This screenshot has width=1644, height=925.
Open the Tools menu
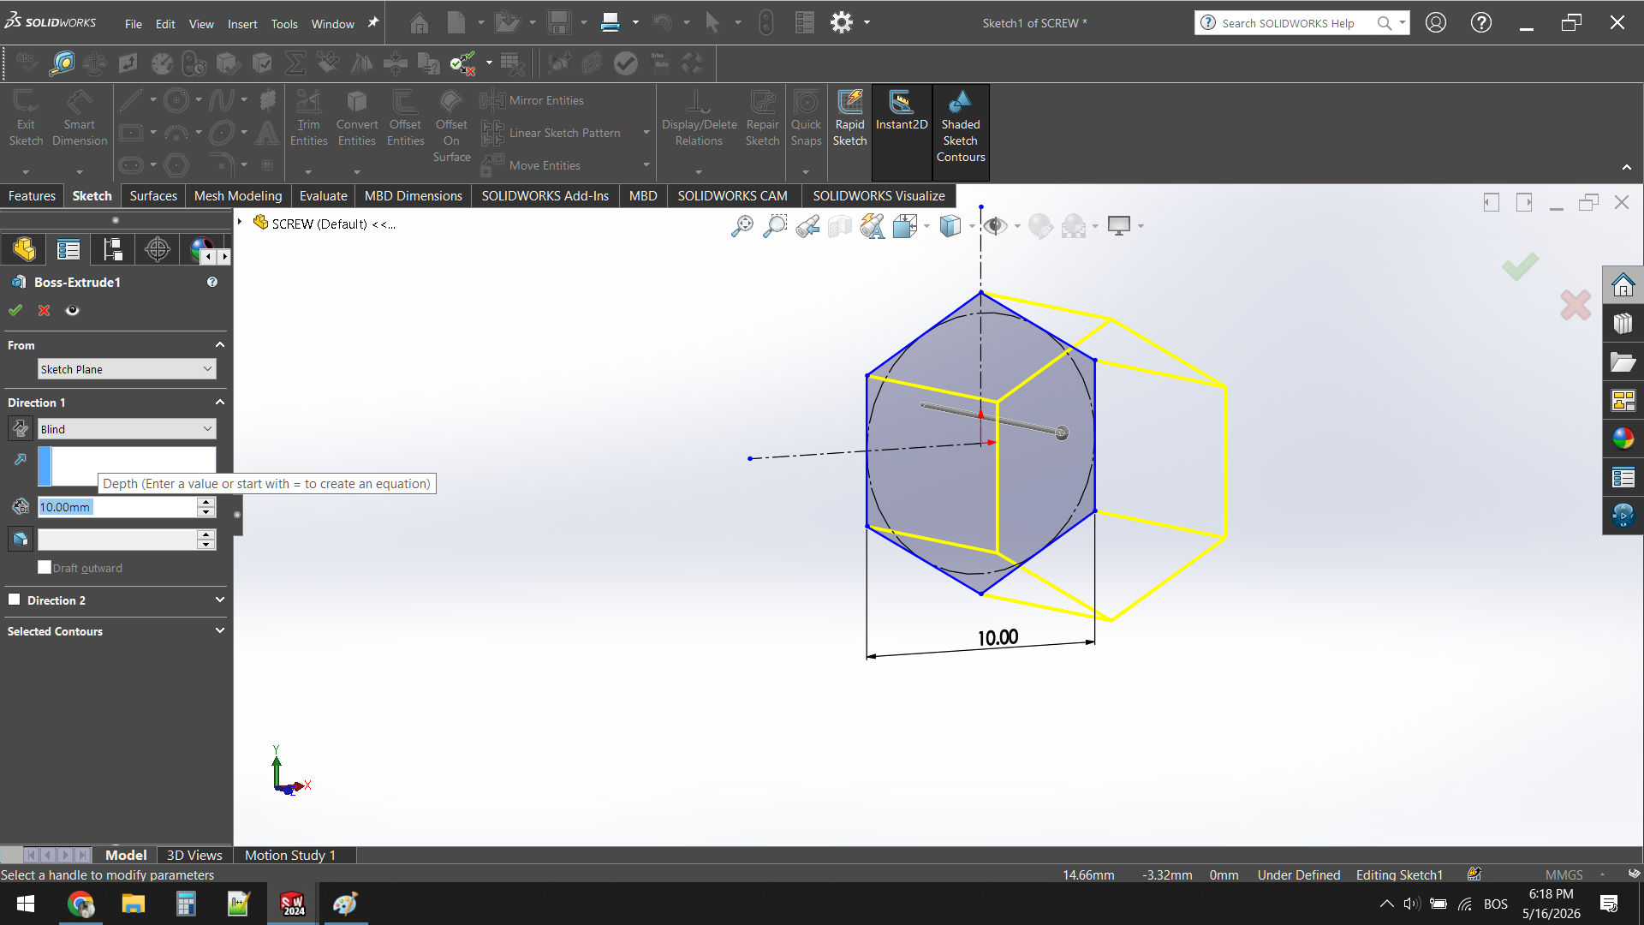[284, 24]
